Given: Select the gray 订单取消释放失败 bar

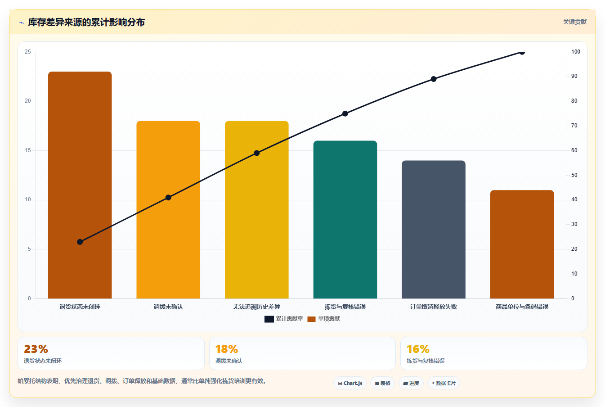Looking at the screenshot, I should click(434, 230).
